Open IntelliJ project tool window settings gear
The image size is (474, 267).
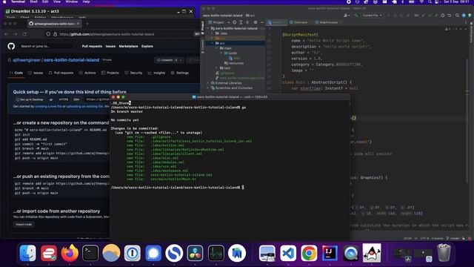[x=256, y=22]
